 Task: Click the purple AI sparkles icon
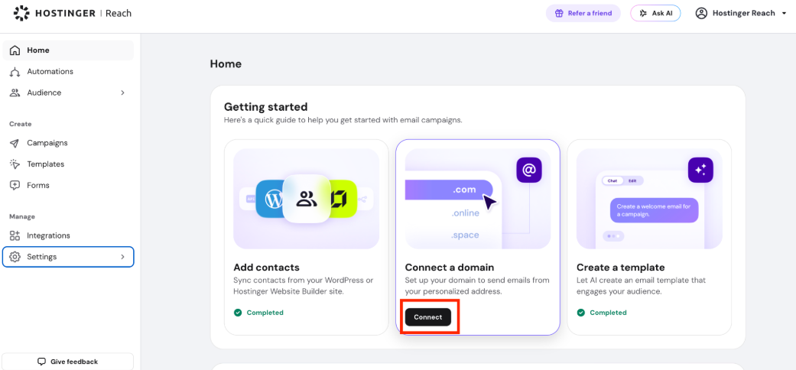click(700, 170)
